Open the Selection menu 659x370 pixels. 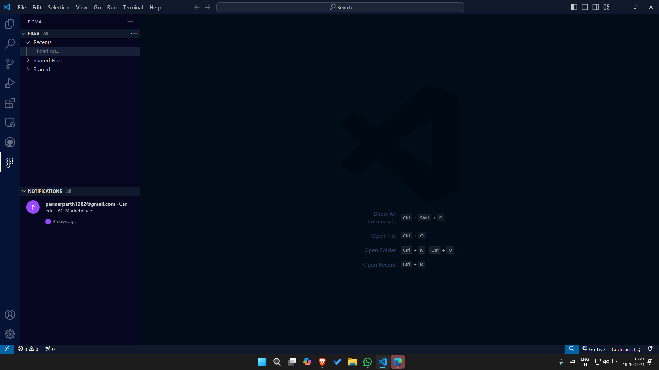click(58, 7)
